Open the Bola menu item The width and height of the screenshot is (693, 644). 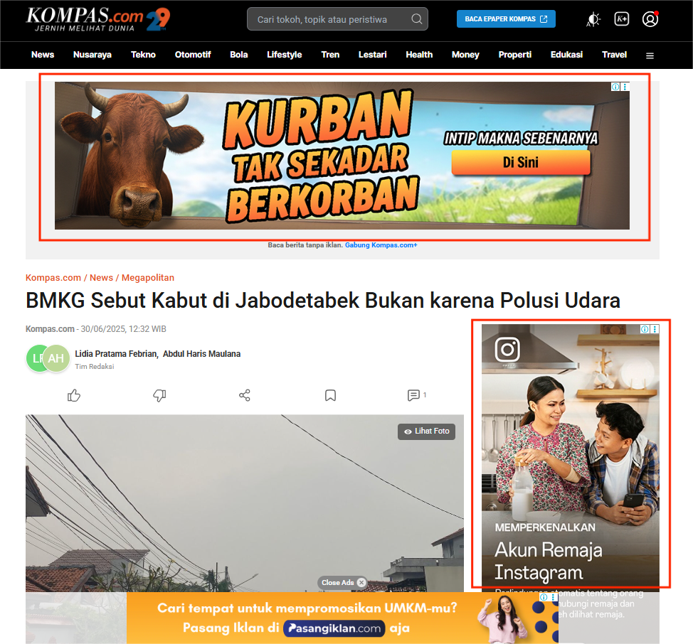(x=238, y=55)
